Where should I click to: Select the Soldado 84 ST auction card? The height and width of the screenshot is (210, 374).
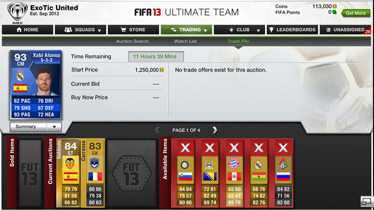[68, 173]
